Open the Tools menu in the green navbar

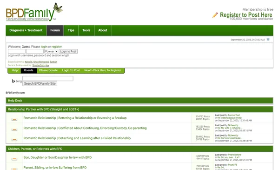[86, 30]
